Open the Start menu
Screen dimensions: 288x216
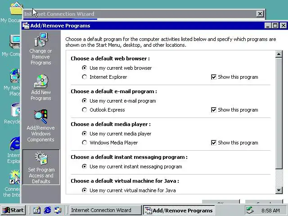tap(13, 210)
